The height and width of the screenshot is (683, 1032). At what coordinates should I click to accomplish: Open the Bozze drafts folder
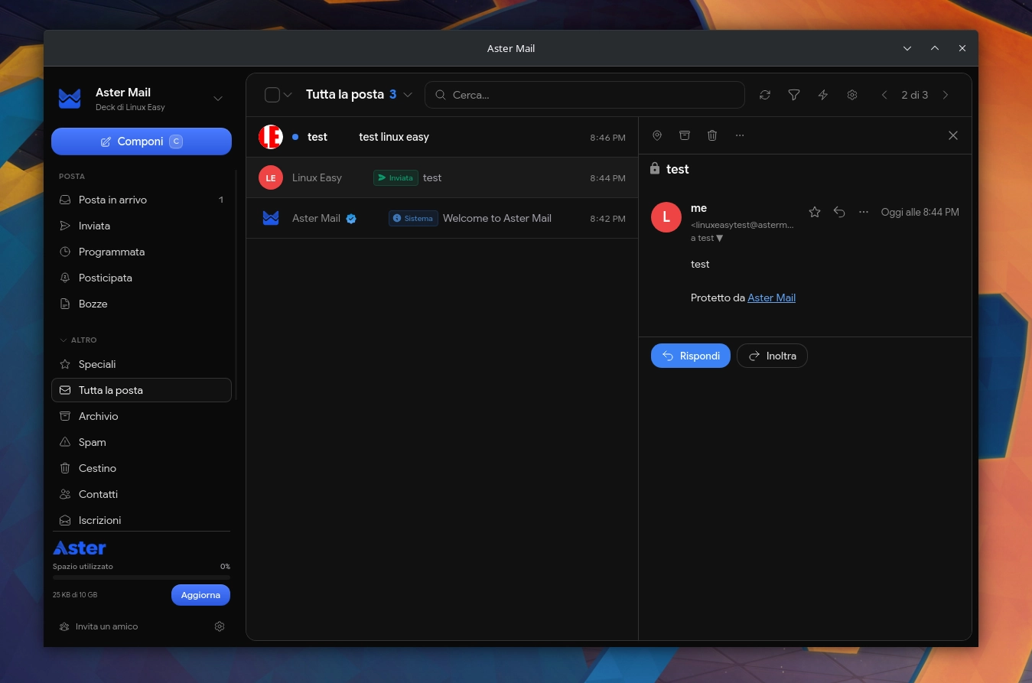pos(142,304)
